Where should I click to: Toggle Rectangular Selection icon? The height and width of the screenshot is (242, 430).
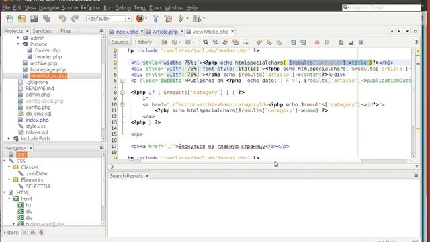(245, 42)
